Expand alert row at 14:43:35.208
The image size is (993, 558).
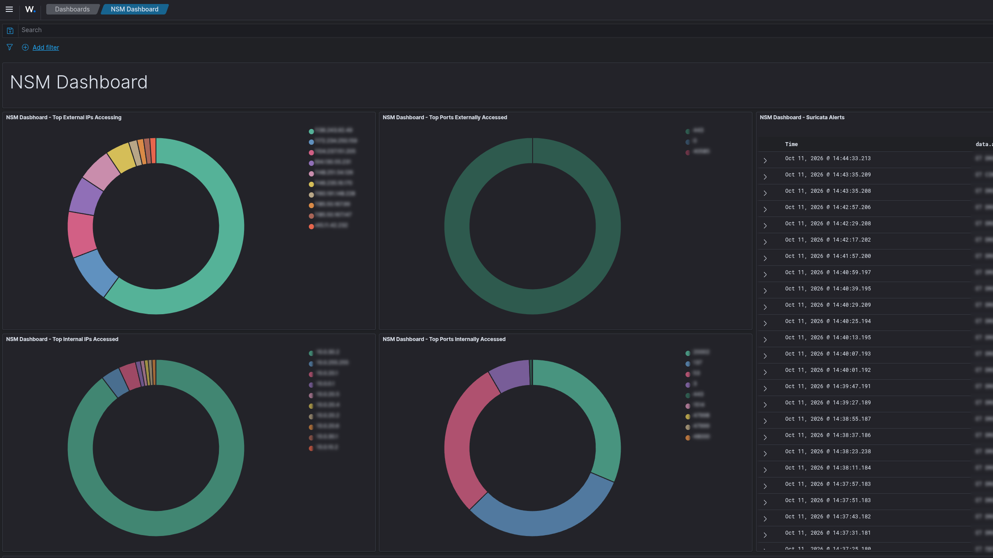[765, 193]
